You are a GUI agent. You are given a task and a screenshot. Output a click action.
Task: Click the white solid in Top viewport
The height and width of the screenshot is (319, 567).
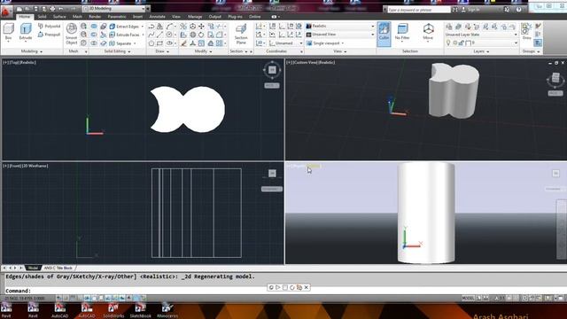[x=187, y=109]
